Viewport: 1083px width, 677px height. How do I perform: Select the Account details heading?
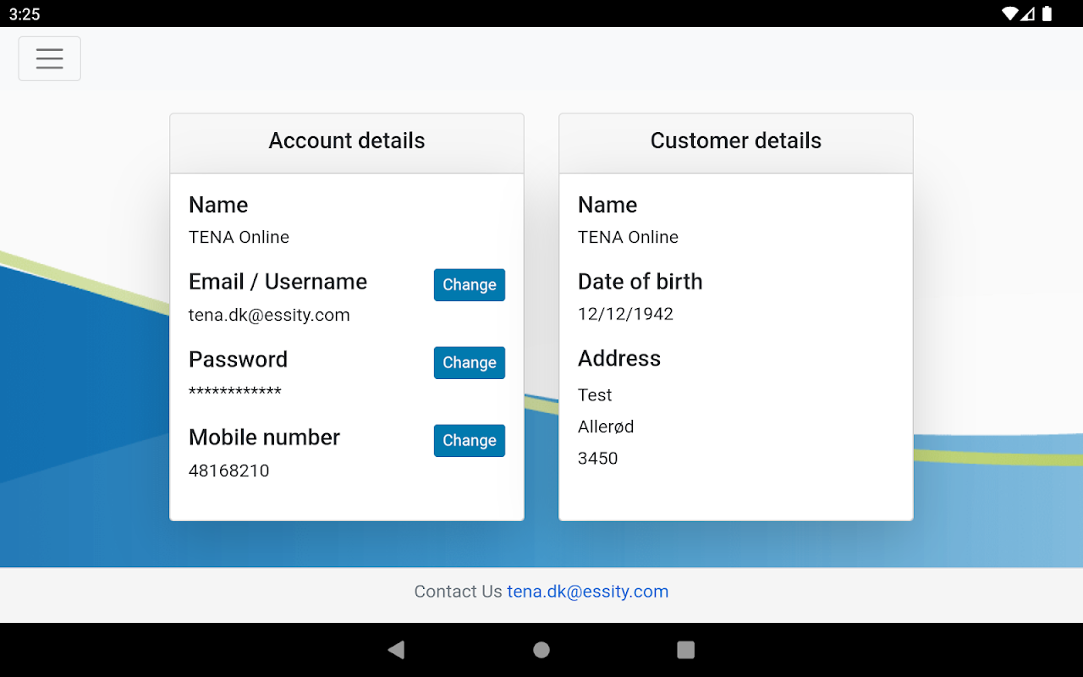tap(347, 140)
